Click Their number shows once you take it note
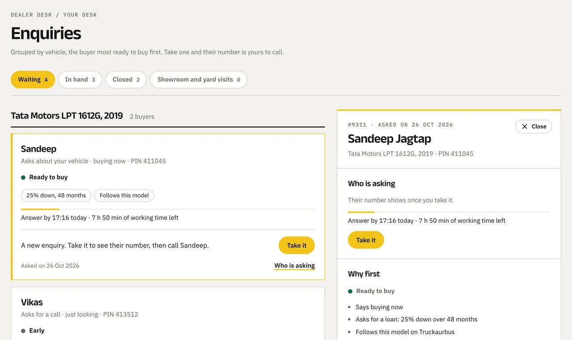Screen dimensions: 572x340 (x=401, y=200)
